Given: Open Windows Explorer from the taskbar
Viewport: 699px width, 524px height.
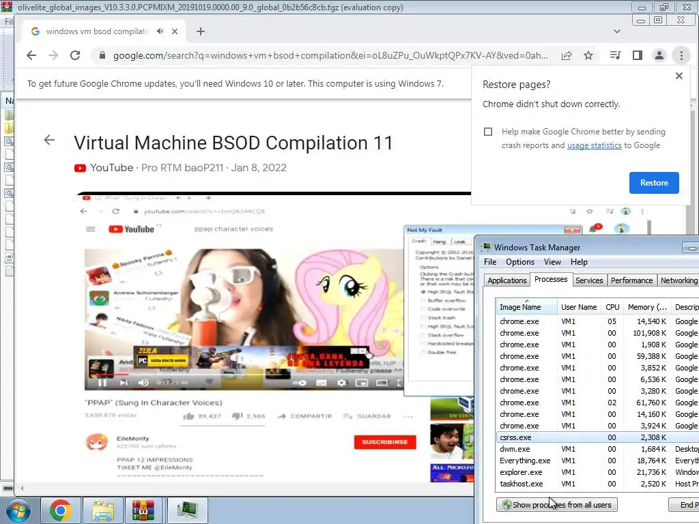Looking at the screenshot, I should 103,510.
